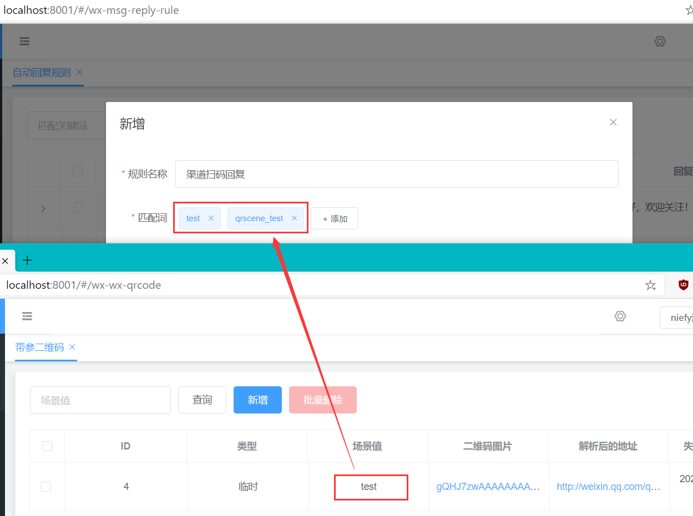
Task: Bookmark the qrcode page with star icon
Action: click(650, 285)
